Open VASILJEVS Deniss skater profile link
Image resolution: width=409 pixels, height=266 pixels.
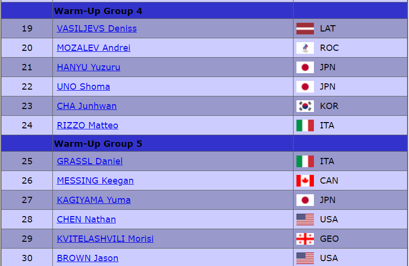[x=97, y=29]
